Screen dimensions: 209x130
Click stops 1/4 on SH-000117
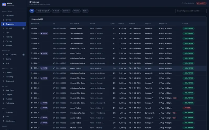(x=114, y=108)
